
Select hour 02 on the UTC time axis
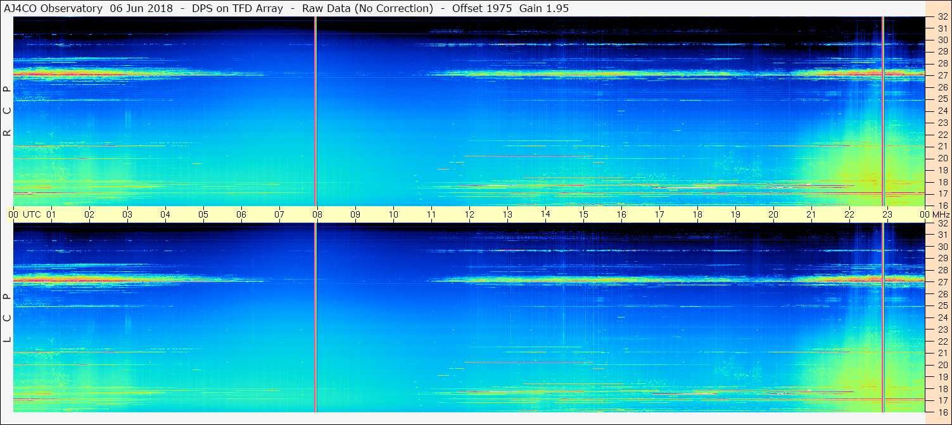[89, 214]
